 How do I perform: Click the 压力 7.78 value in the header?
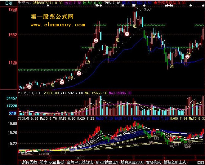(x=73, y=3)
